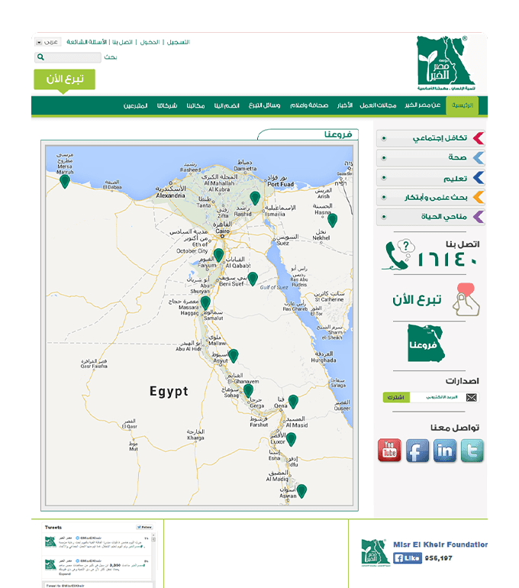Click the اشترك subscribe button
Image resolution: width=519 pixels, height=588 pixels.
click(x=396, y=398)
